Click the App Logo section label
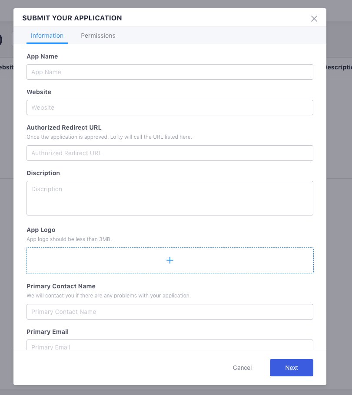Image resolution: width=352 pixels, height=395 pixels. point(41,230)
